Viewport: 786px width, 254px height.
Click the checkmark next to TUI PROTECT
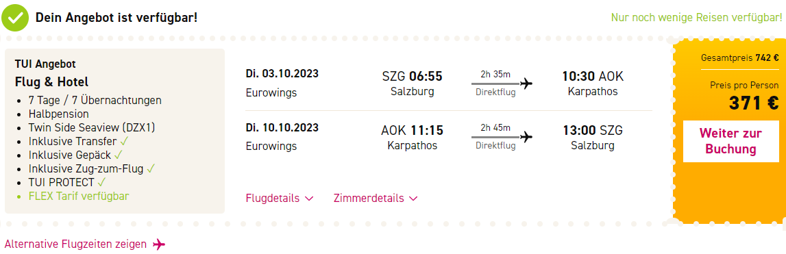101,182
